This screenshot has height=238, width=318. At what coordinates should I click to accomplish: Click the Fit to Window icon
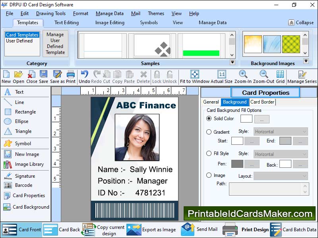point(195,75)
